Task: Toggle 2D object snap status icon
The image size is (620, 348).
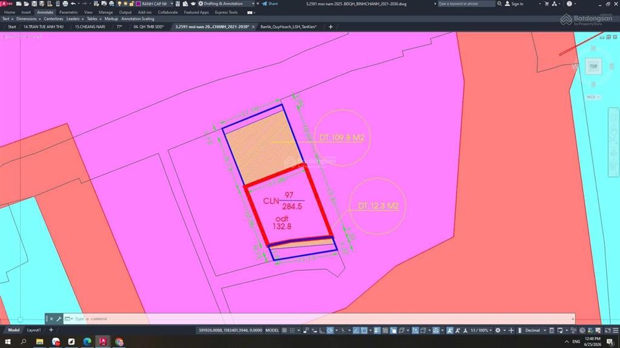Action: click(x=364, y=330)
